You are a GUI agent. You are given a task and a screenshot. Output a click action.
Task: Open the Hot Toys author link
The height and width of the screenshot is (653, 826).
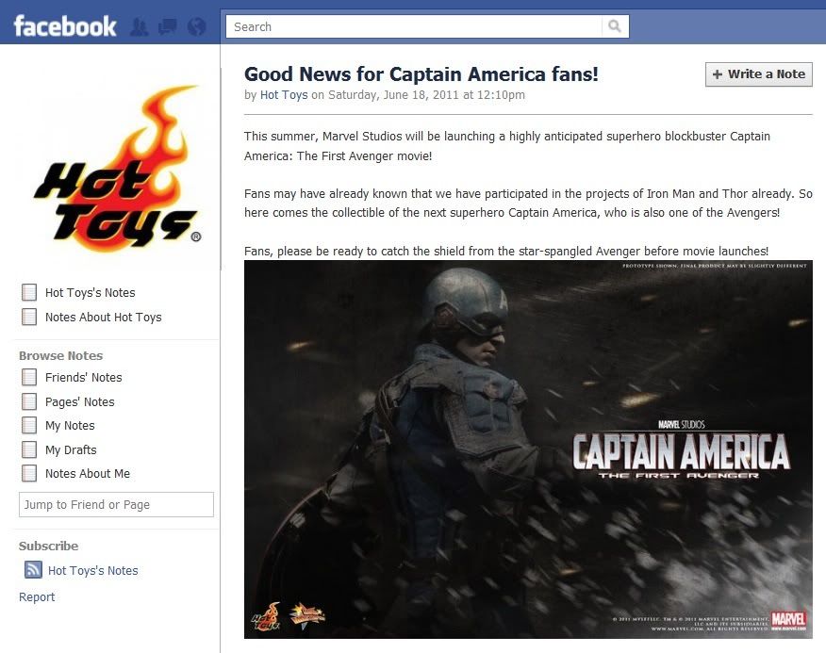coord(284,95)
